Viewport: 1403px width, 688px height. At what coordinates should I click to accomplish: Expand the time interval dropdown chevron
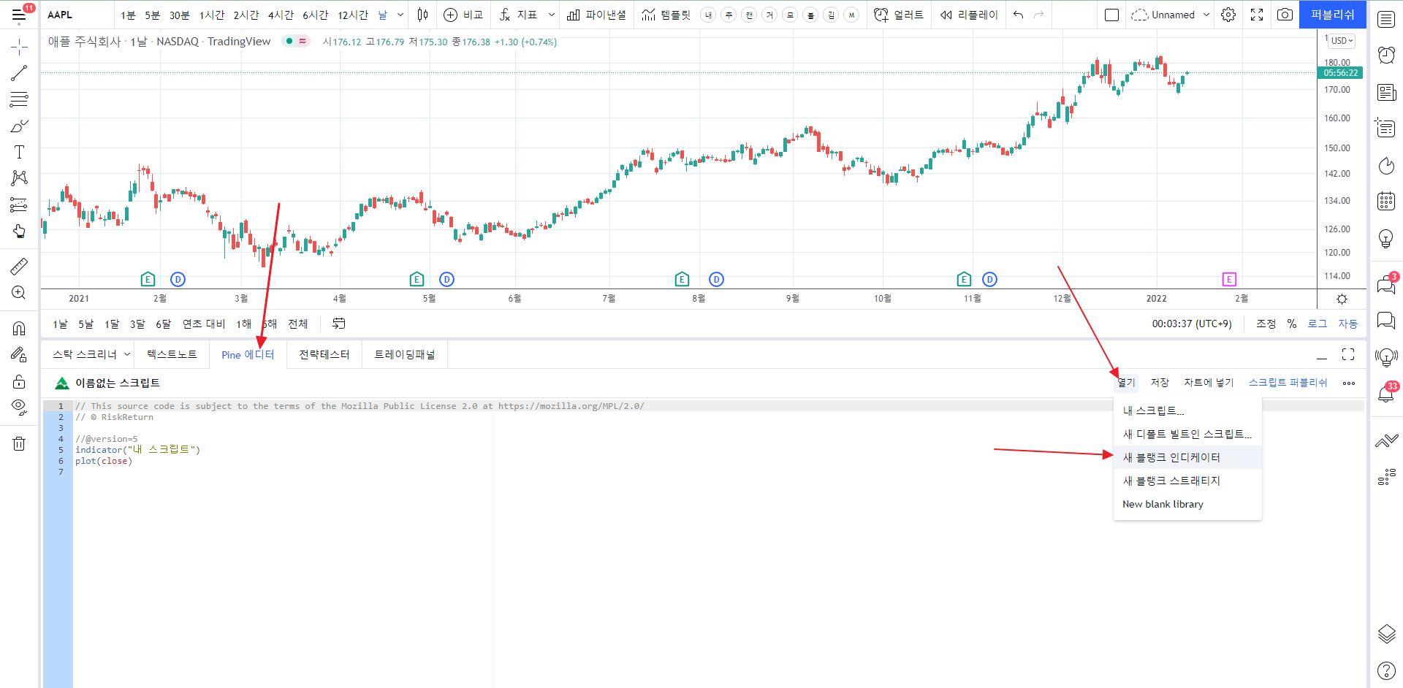400,15
